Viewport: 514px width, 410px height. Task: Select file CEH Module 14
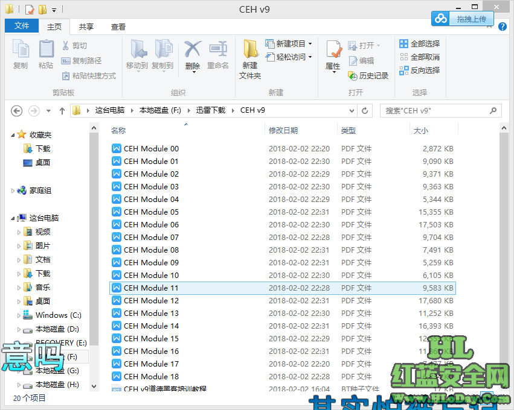[282, 326]
